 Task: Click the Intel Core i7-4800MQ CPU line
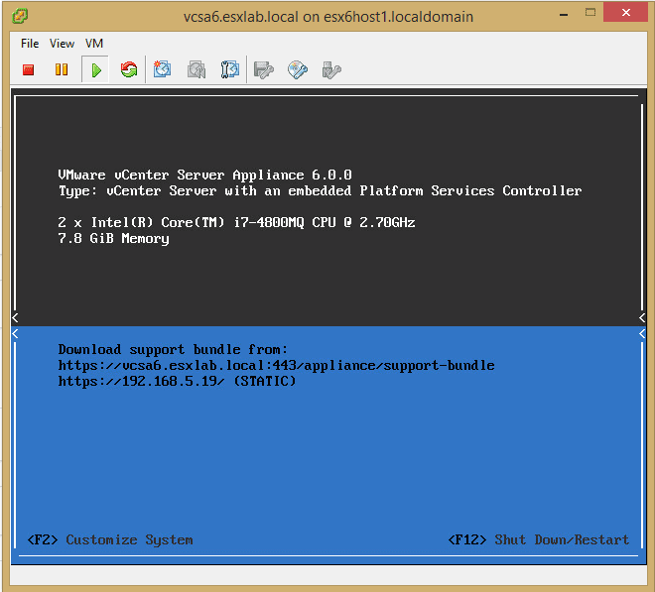(x=236, y=222)
